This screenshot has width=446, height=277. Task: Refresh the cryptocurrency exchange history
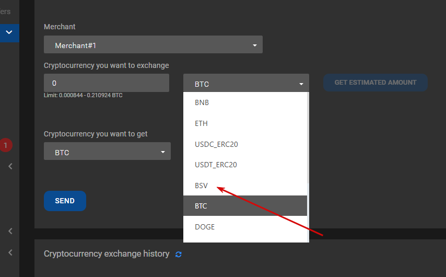pos(178,254)
